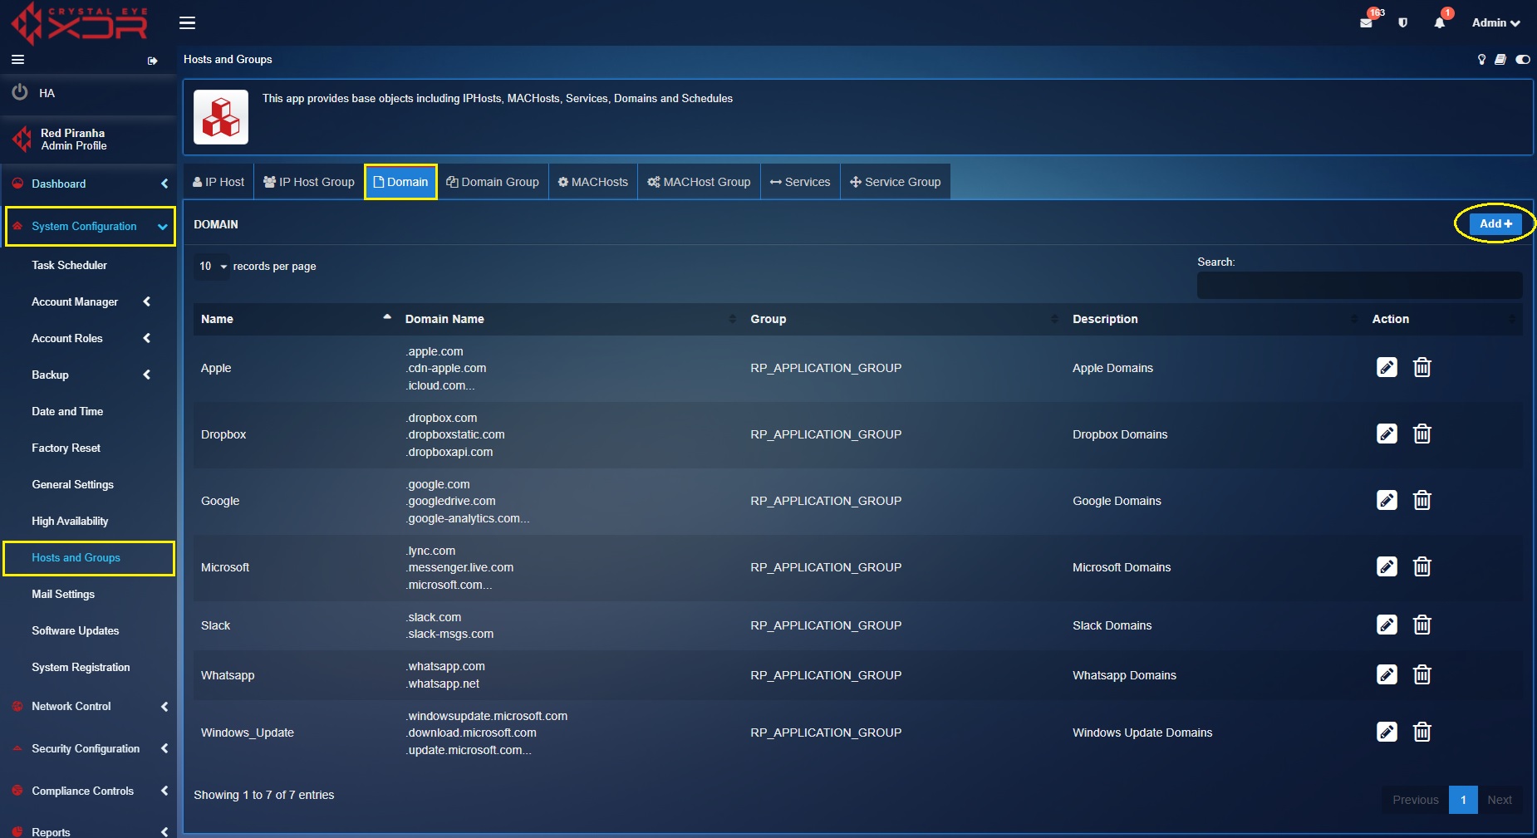Expand the Compliance Controls menu

88,791
